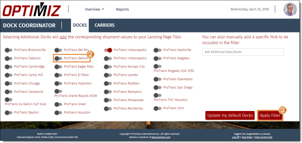Toggle ProTrans Brownsville dock
The height and width of the screenshot is (143, 302).
8,50
